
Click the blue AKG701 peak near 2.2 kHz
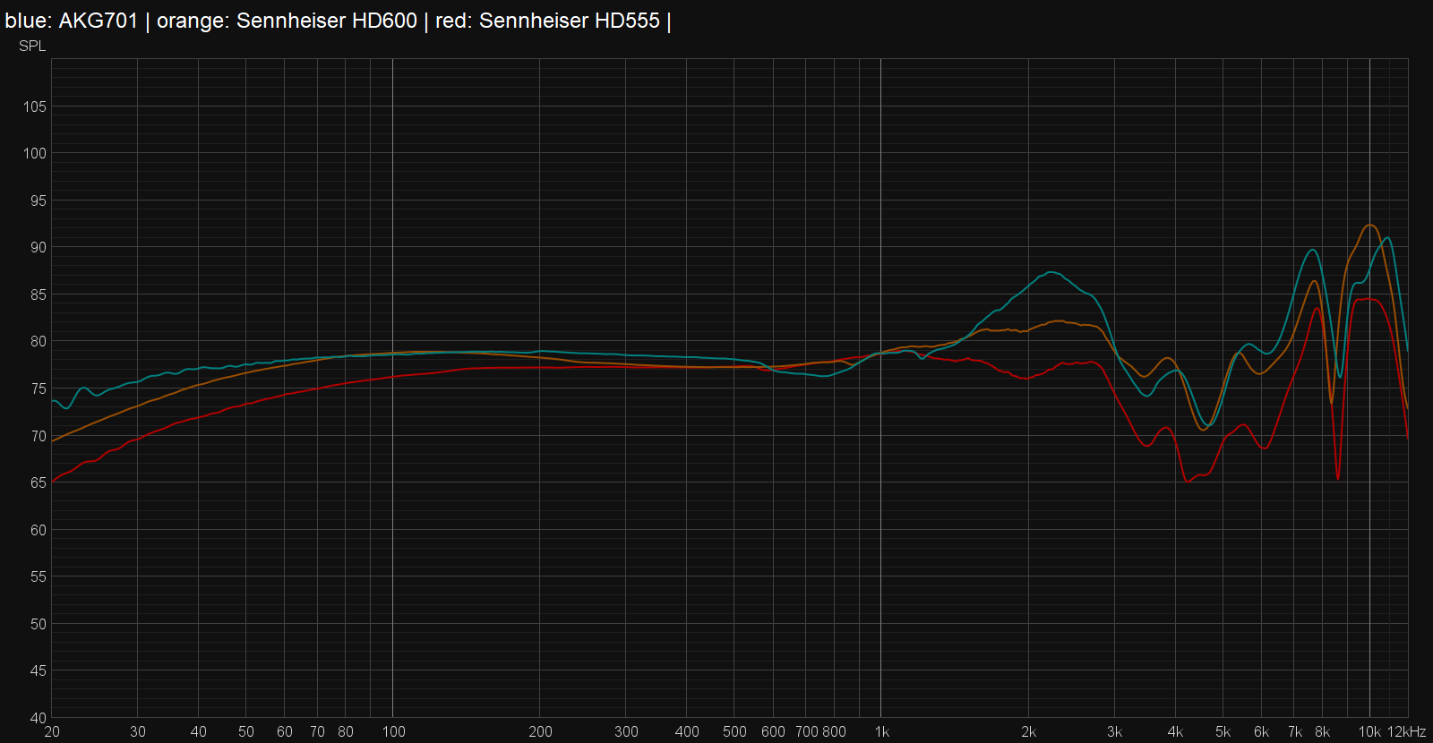pos(1051,272)
